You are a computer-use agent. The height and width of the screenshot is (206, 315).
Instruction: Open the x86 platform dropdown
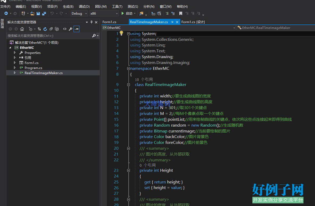click(116, 13)
